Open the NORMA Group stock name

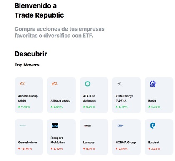click(126, 143)
